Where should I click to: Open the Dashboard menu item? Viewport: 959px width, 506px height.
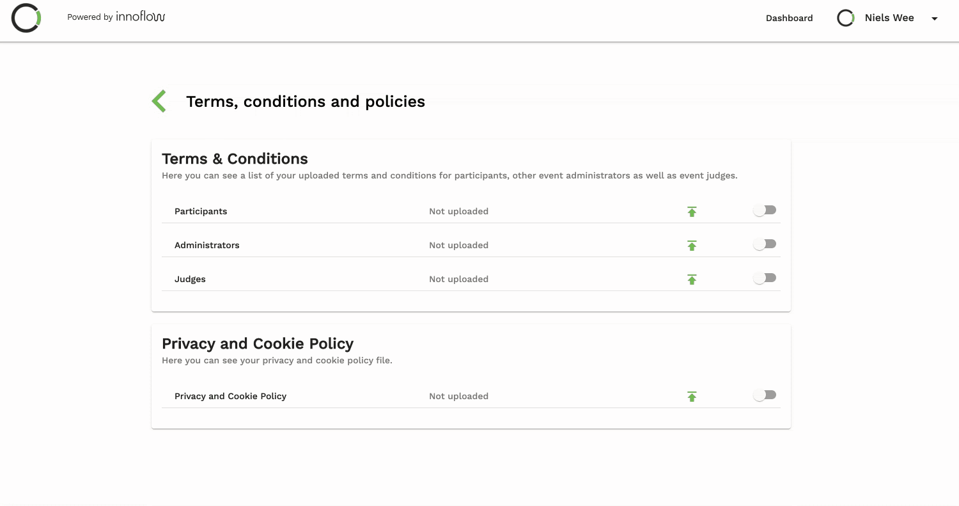pos(789,18)
